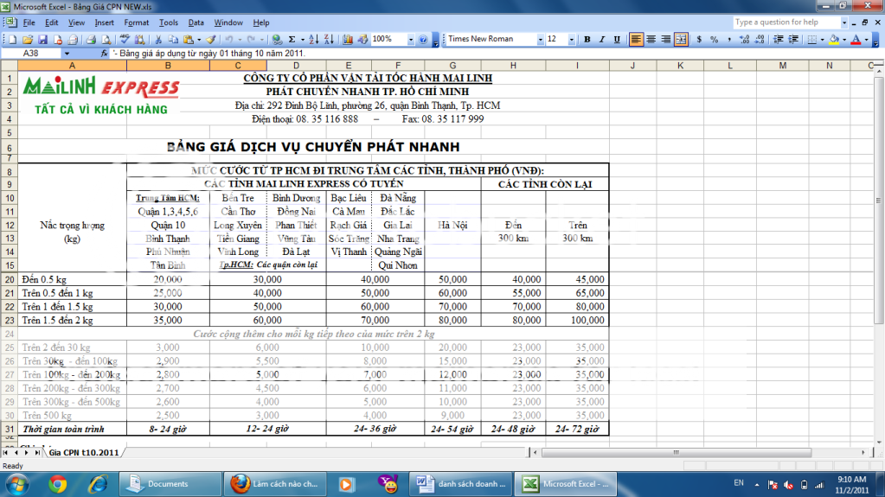Open the File menu
Image resolution: width=885 pixels, height=497 pixels.
[29, 22]
